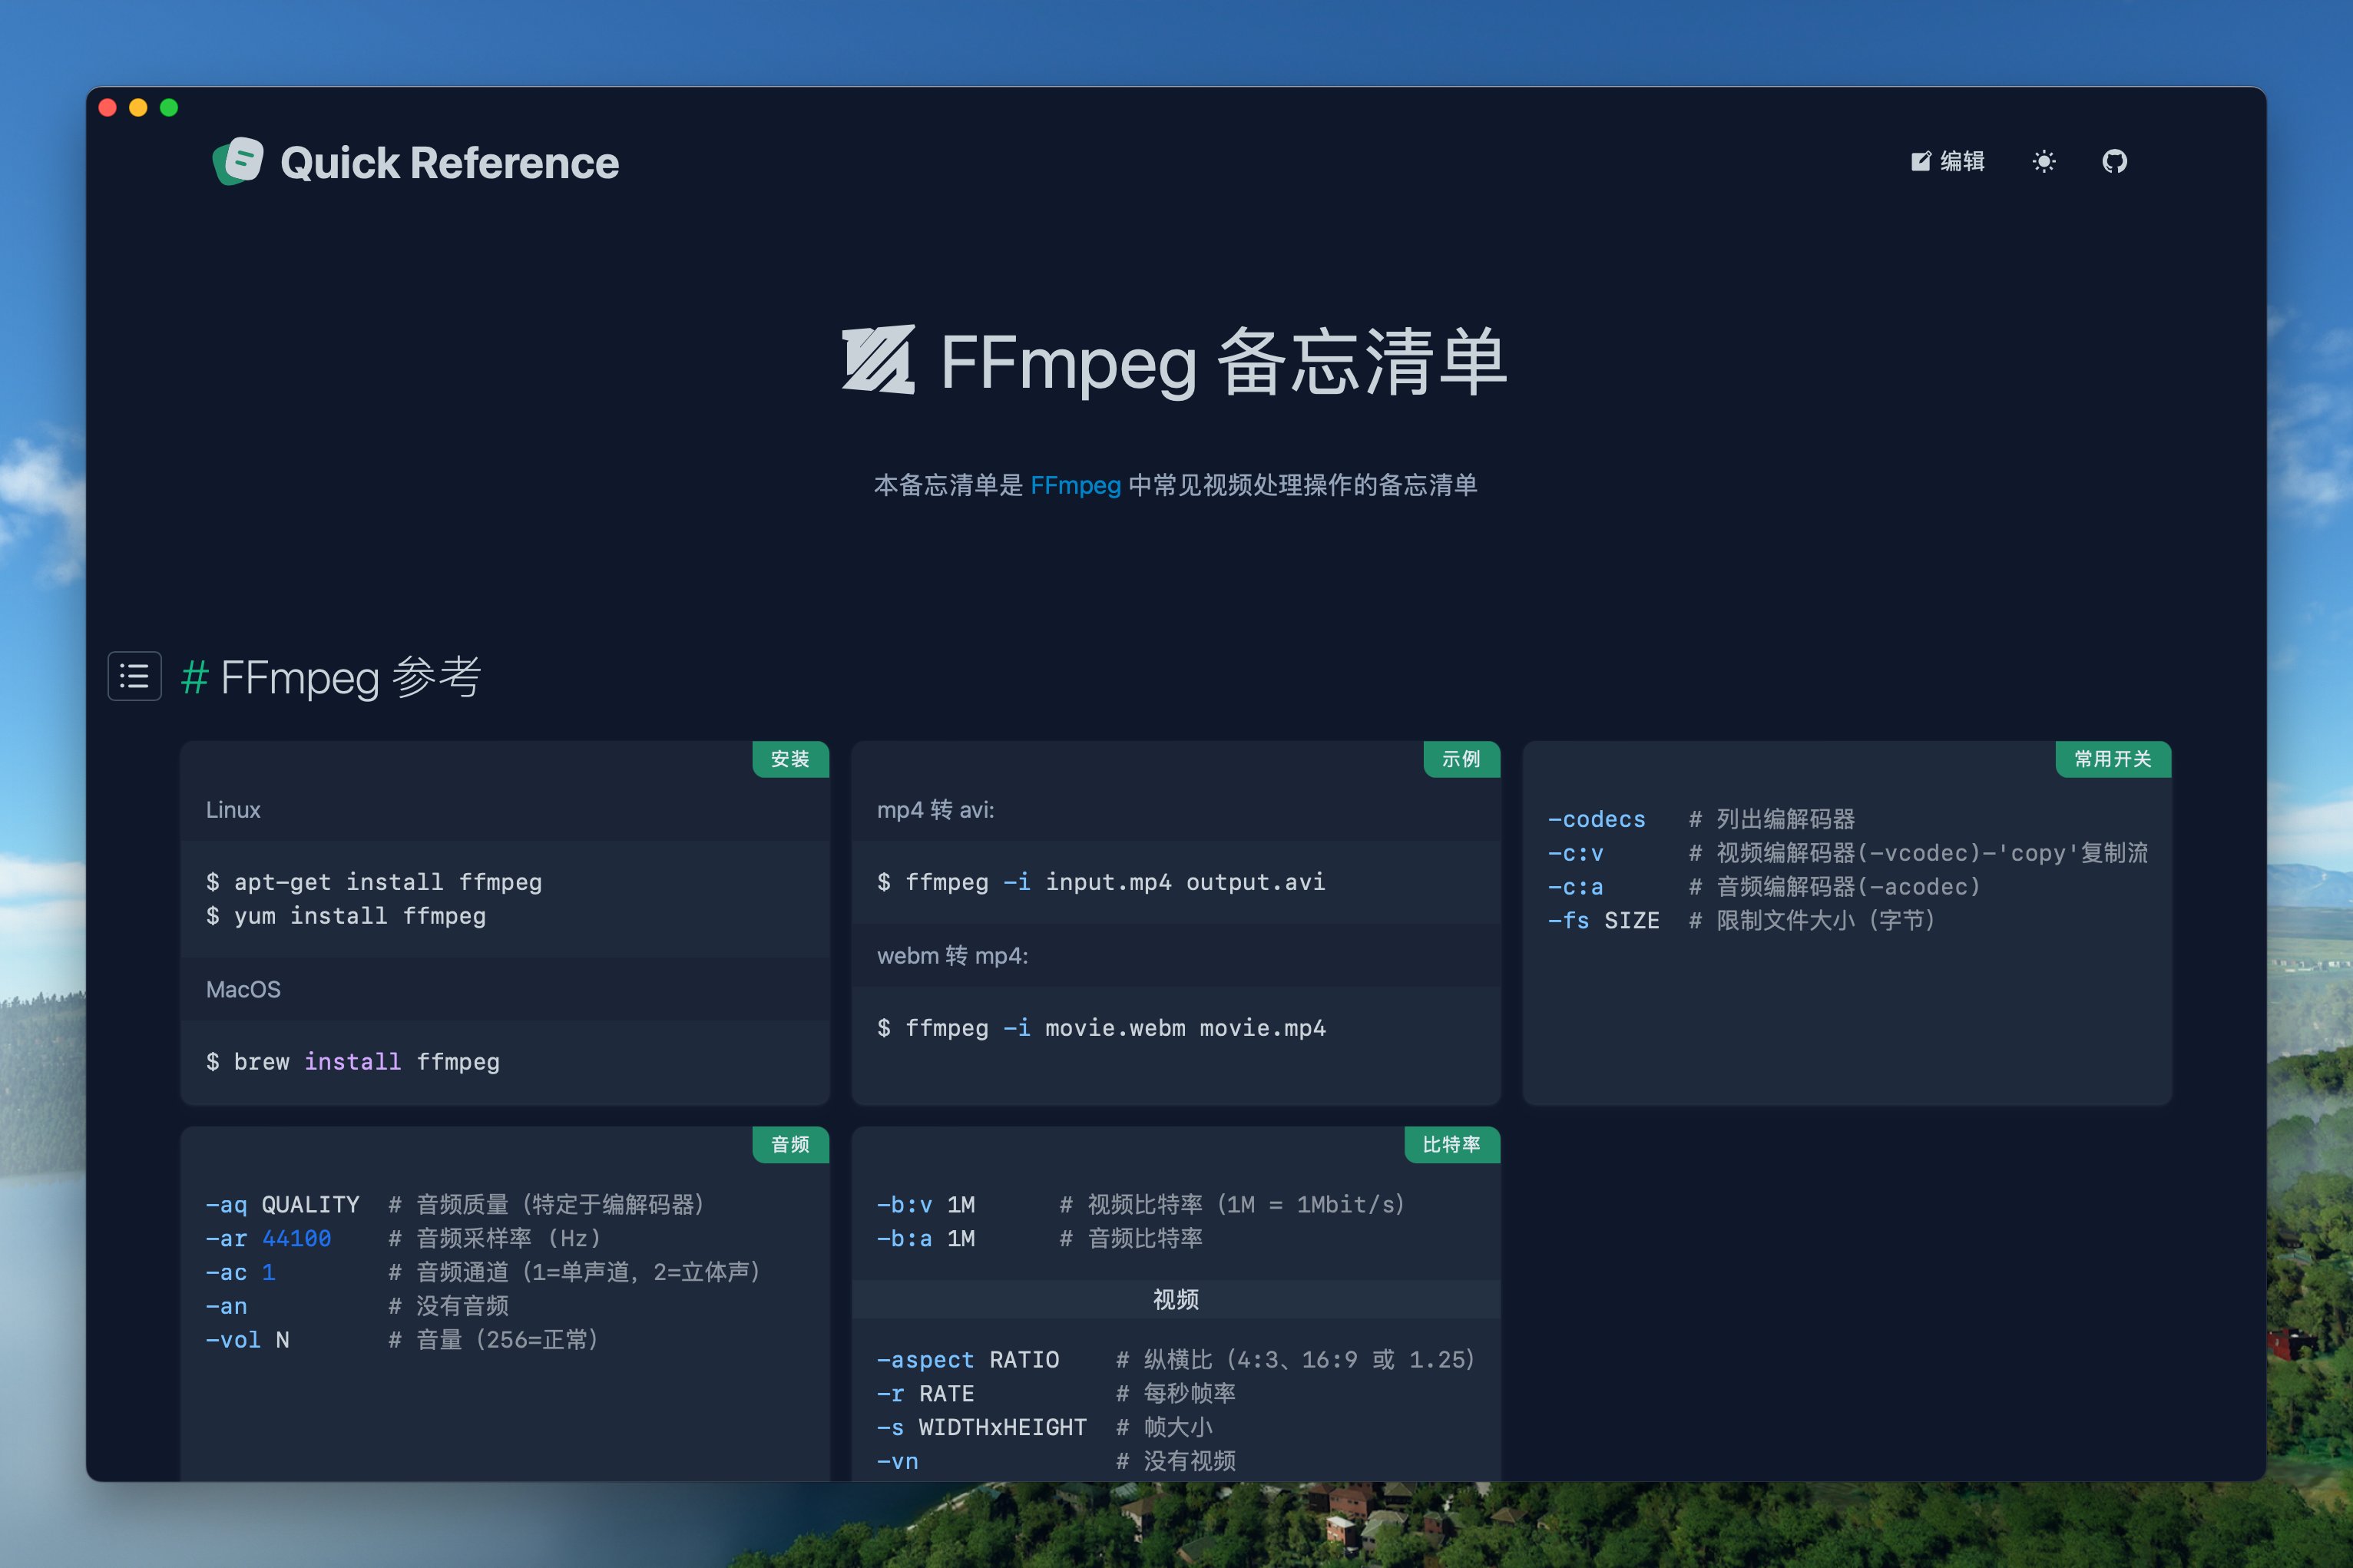Image resolution: width=2353 pixels, height=1568 pixels.
Task: Open the table of contents list icon
Action: [x=134, y=676]
